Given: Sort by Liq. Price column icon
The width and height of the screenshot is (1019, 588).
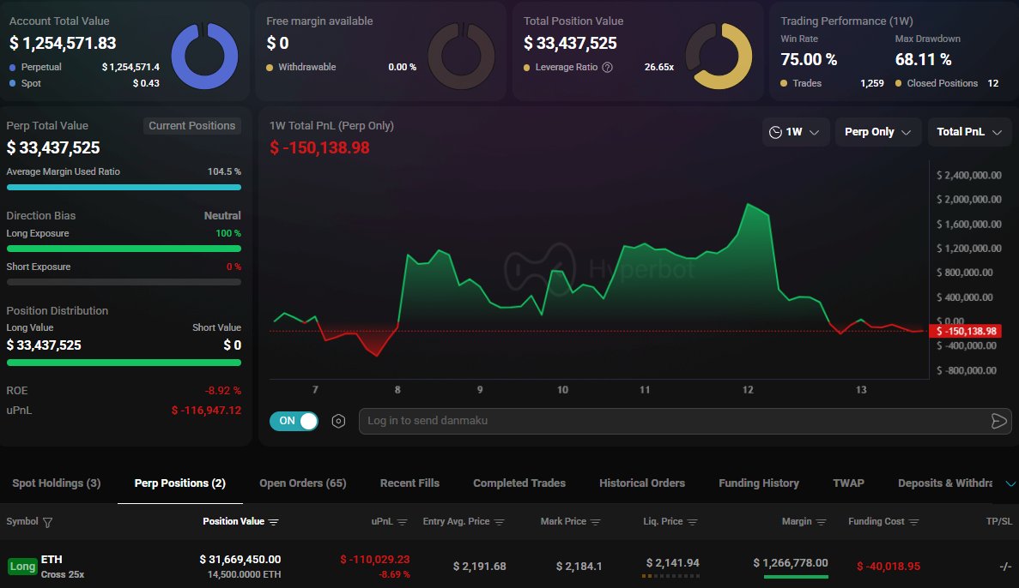Looking at the screenshot, I should coord(693,522).
